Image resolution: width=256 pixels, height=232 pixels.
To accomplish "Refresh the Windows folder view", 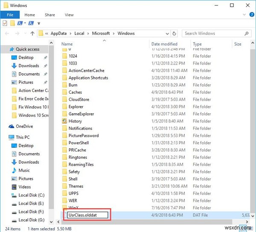I will click(x=174, y=34).
